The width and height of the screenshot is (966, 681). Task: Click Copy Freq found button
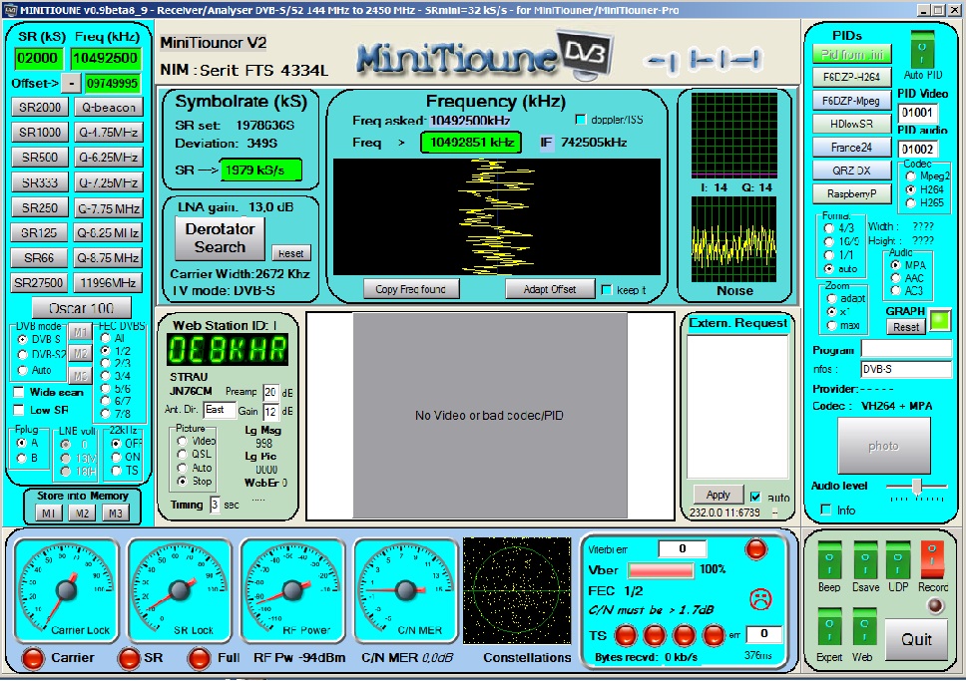[411, 289]
